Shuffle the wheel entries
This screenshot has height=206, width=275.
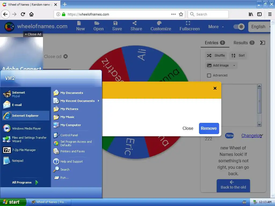(216, 56)
